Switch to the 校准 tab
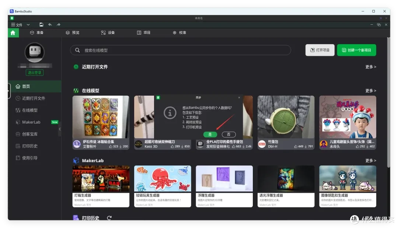 [179, 33]
